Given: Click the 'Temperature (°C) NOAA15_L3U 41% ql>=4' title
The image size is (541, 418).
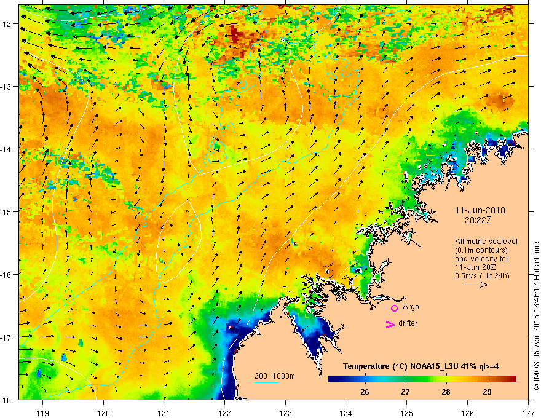Looking at the screenshot, I should click(421, 366).
